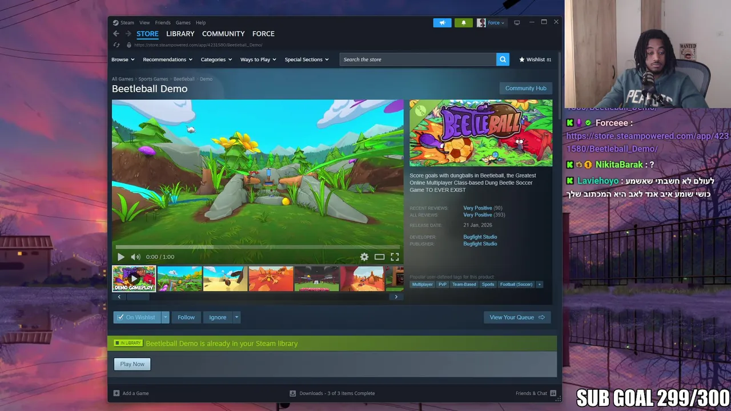The image size is (731, 411).
Task: Click the store search magnifier button
Action: [503, 59]
